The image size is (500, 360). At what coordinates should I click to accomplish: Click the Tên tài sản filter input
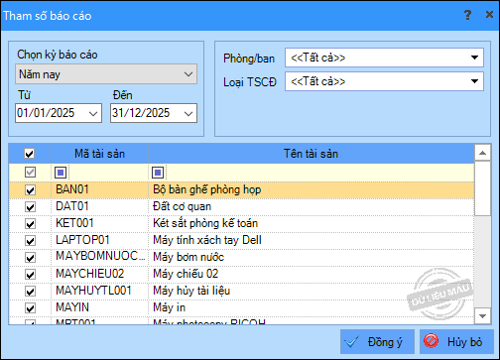318,173
